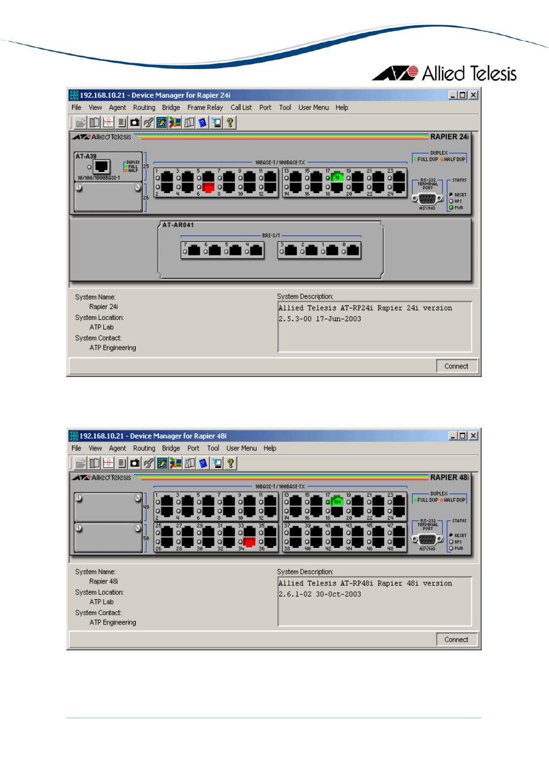Click the camera icon in Rapier 24i toolbar
549x777 pixels.
click(135, 123)
